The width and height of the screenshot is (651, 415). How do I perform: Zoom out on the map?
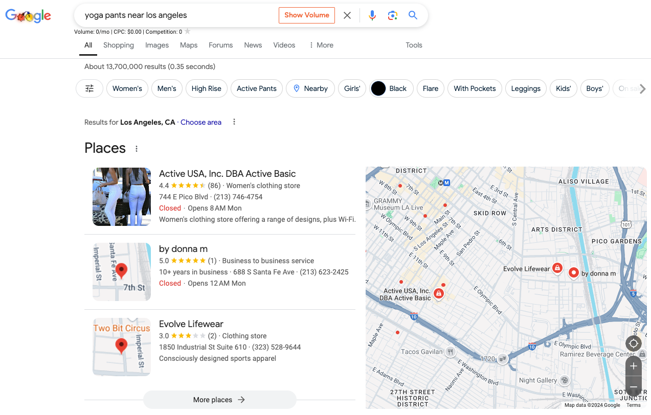(634, 386)
